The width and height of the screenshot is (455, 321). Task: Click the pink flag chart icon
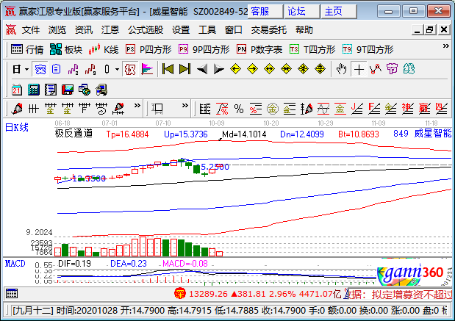pos(147,69)
